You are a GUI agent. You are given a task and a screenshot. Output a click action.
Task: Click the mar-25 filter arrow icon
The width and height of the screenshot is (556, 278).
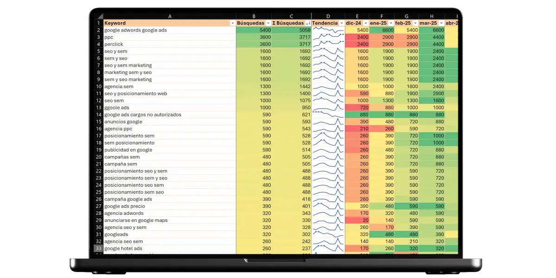442,23
